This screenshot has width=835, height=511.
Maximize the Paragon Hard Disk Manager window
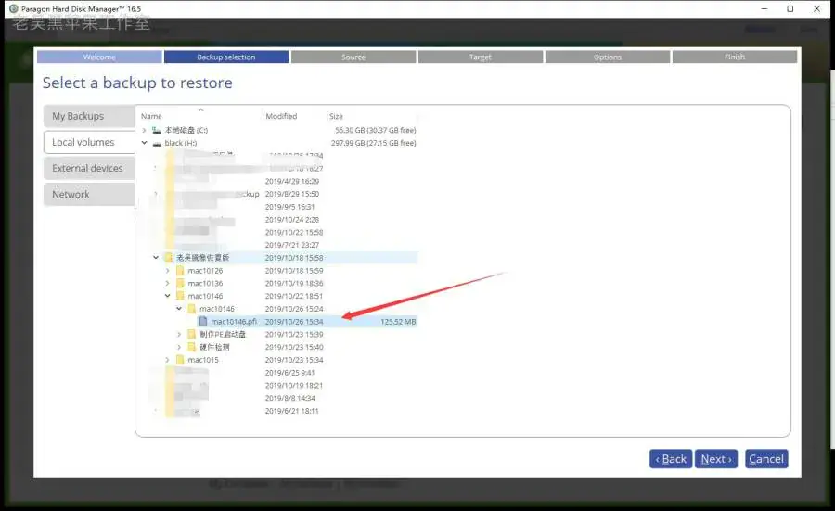point(790,8)
